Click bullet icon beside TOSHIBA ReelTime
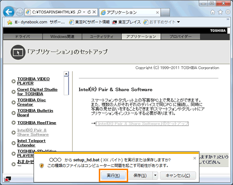 pyautogui.click(x=14, y=123)
